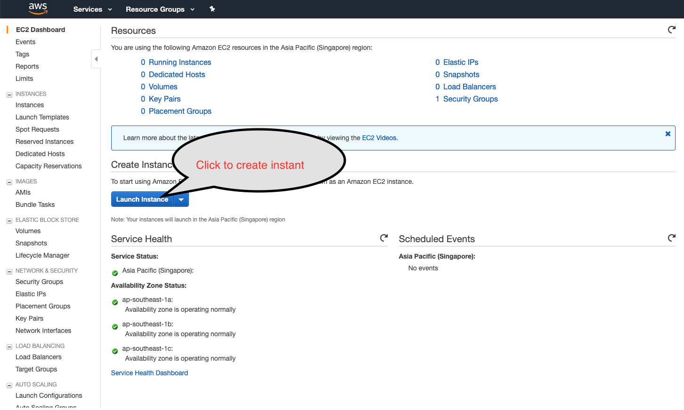
Task: Open the Launch Instance dropdown arrow
Action: 181,199
